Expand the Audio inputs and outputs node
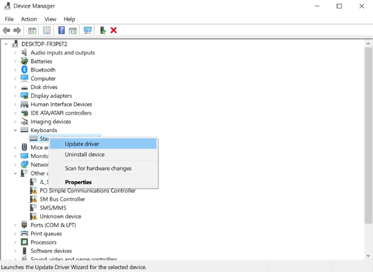 pos(16,53)
